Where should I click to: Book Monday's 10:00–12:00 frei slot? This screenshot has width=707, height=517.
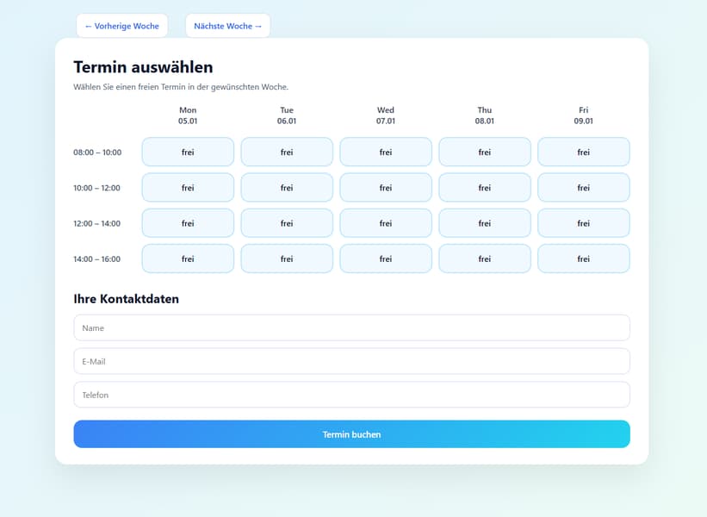(188, 187)
